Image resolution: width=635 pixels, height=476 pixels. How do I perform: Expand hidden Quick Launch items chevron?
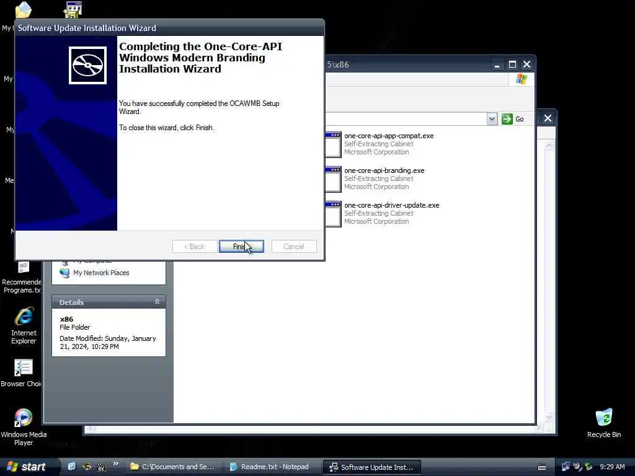click(115, 464)
